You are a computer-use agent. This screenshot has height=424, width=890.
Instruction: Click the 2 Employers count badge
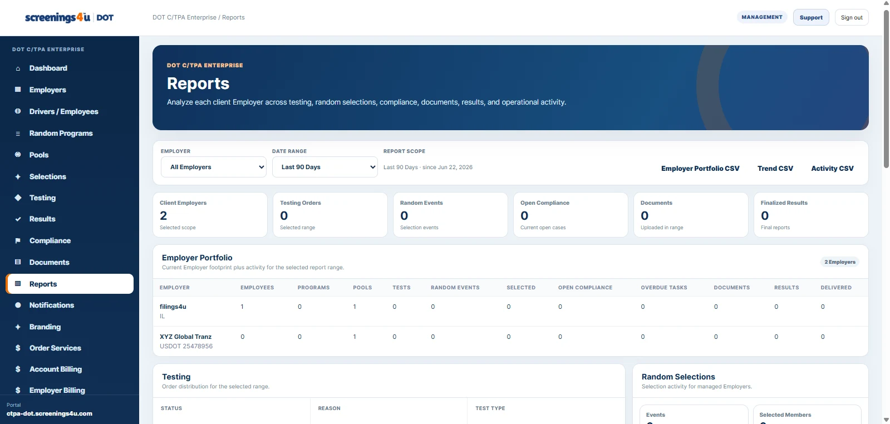(840, 262)
